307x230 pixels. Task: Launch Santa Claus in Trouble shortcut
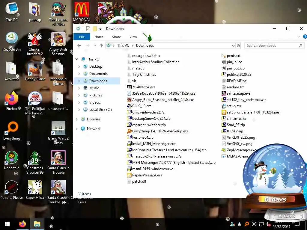[x=58, y=162]
